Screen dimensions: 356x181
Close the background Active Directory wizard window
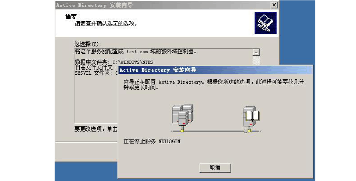coord(274,5)
